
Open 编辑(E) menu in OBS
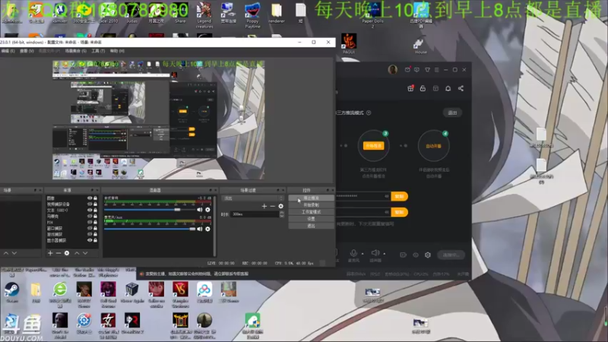click(x=8, y=51)
